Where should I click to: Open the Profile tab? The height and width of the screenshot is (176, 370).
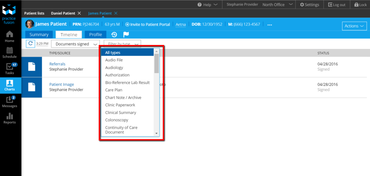(95, 35)
